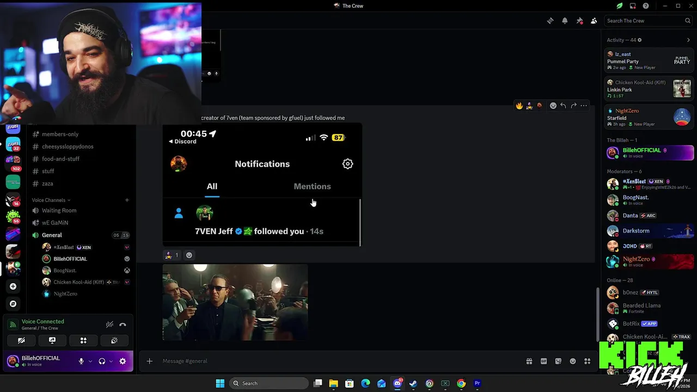Open lz_east Pummel Party activity card
697x392 pixels.
click(x=649, y=60)
